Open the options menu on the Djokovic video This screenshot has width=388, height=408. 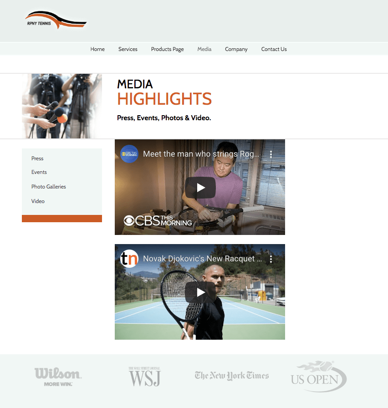tap(271, 259)
